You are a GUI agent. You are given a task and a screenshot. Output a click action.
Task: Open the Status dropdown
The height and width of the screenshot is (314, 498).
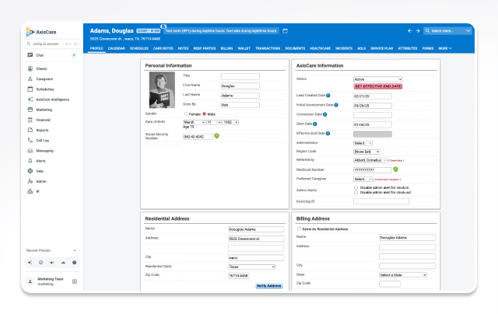click(377, 79)
